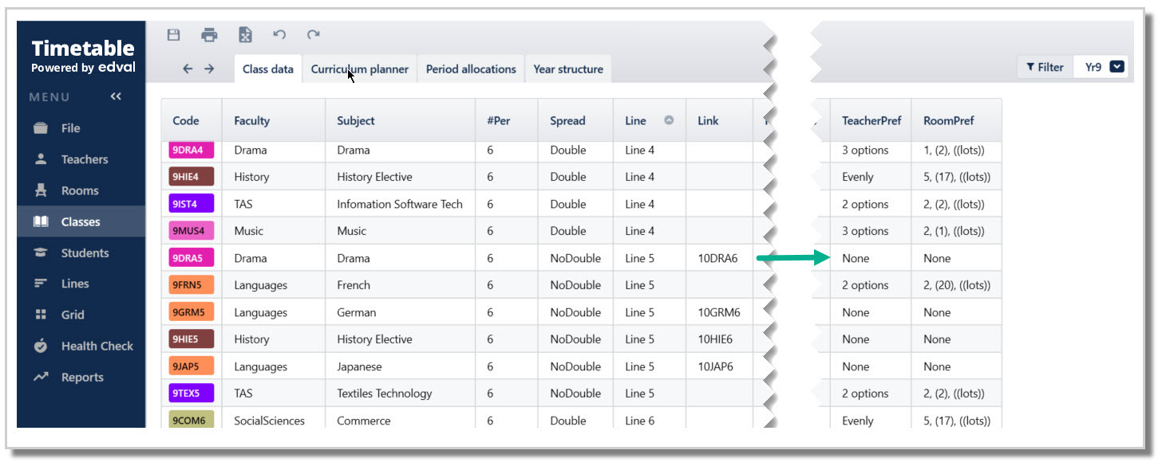Viewport: 1158px width, 462px height.
Task: Click the undo arrow icon
Action: pyautogui.click(x=279, y=35)
